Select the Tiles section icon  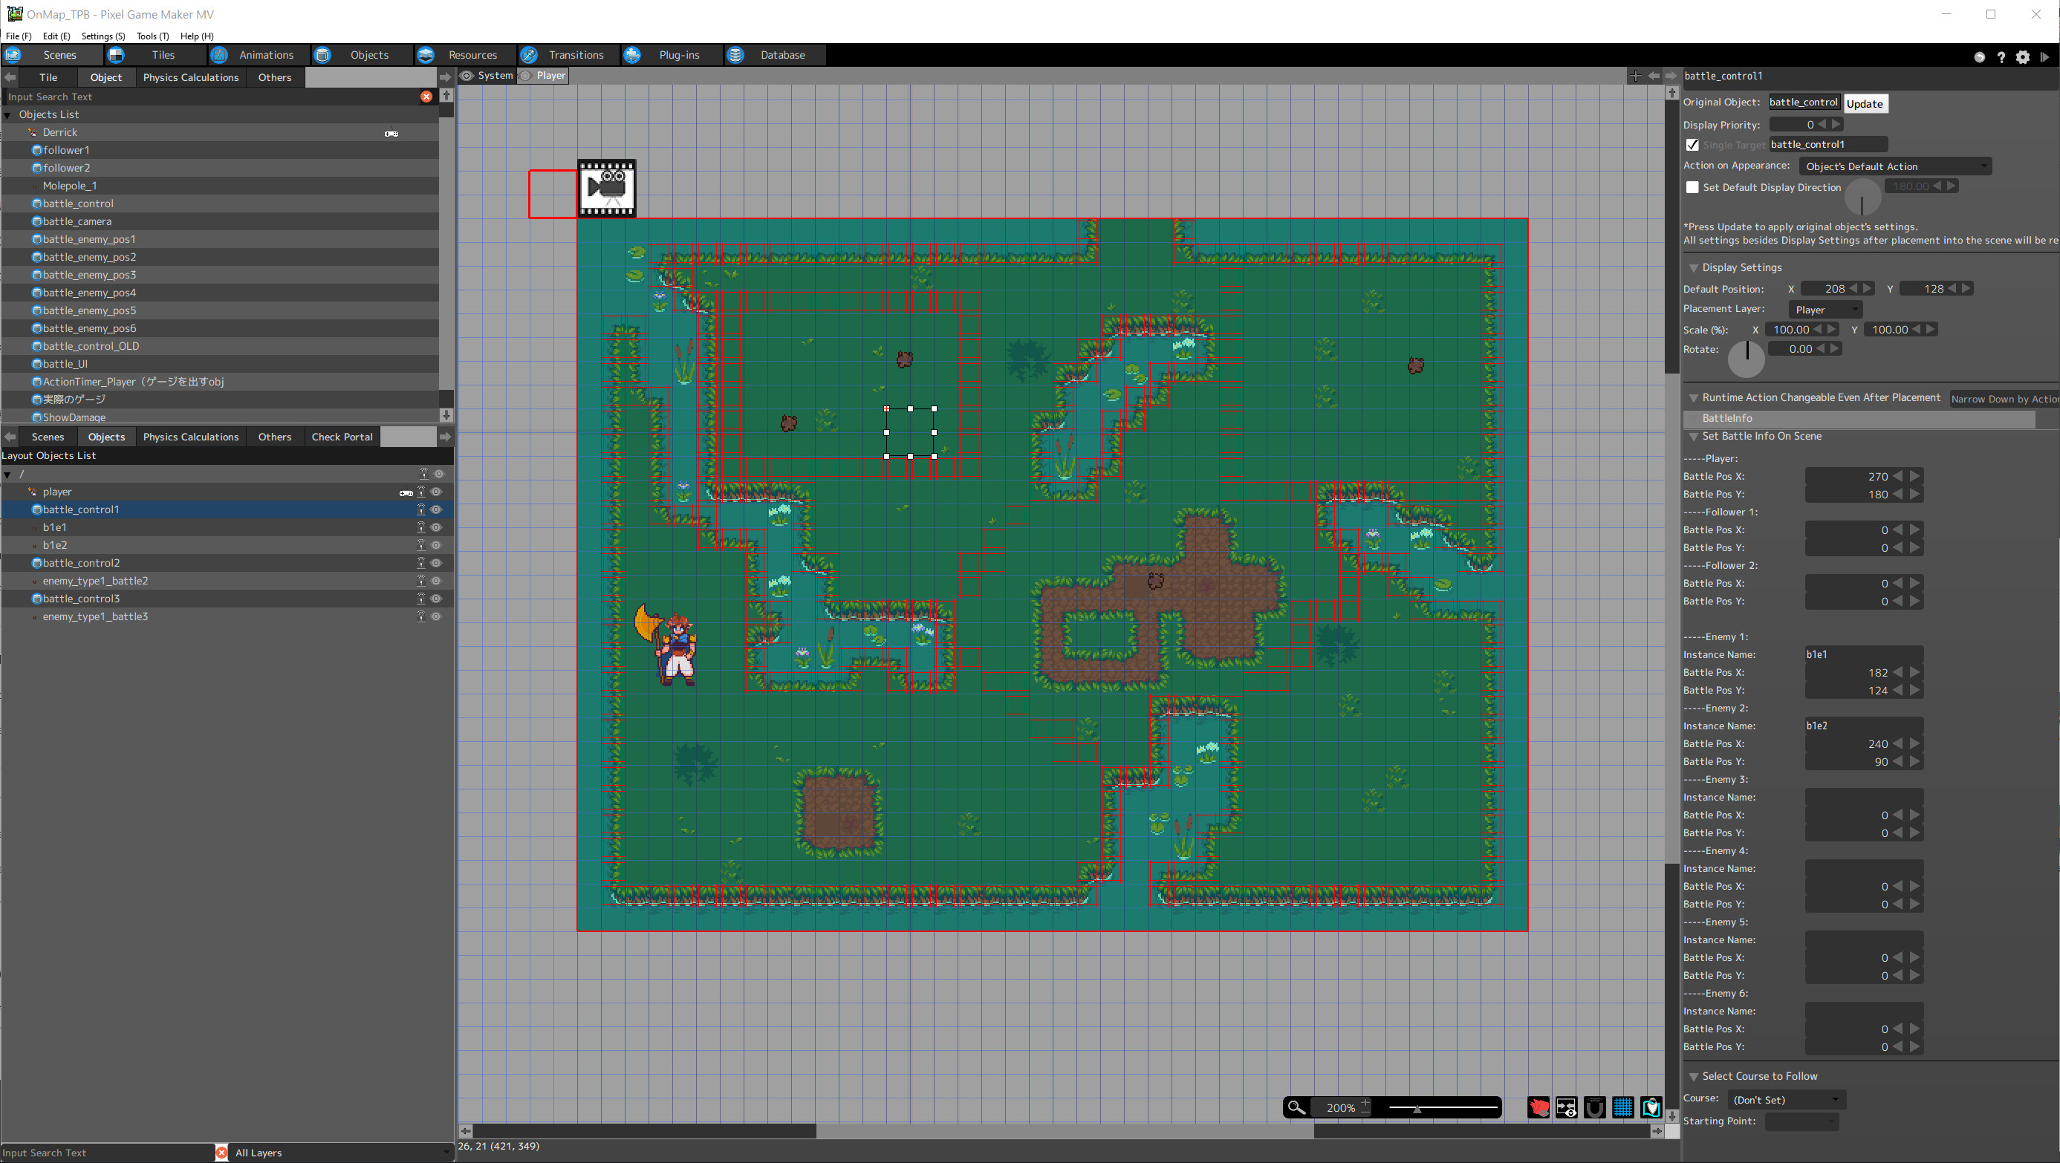pos(116,55)
